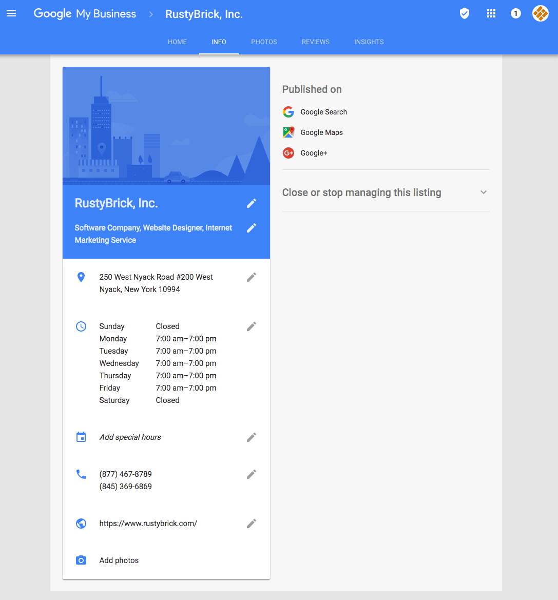The image size is (558, 600).
Task: Open the PHOTOS tab
Action: coord(264,42)
